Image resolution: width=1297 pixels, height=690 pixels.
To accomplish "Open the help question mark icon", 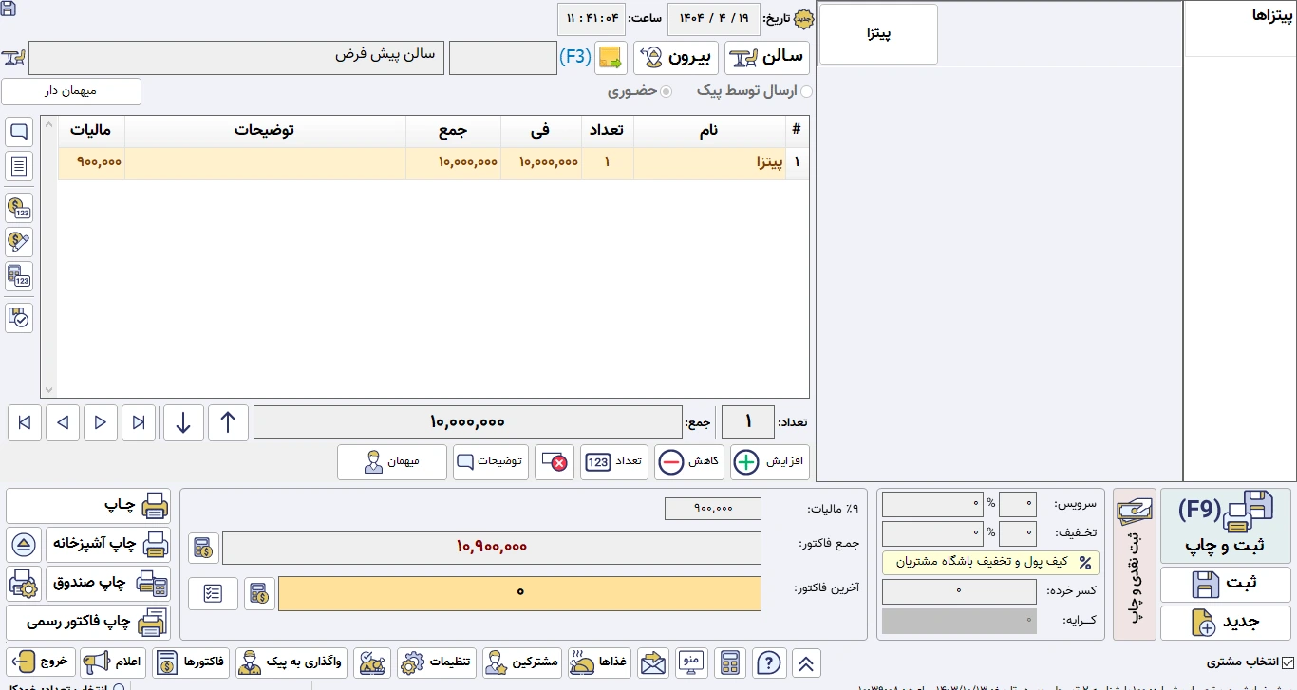I will coord(770,662).
